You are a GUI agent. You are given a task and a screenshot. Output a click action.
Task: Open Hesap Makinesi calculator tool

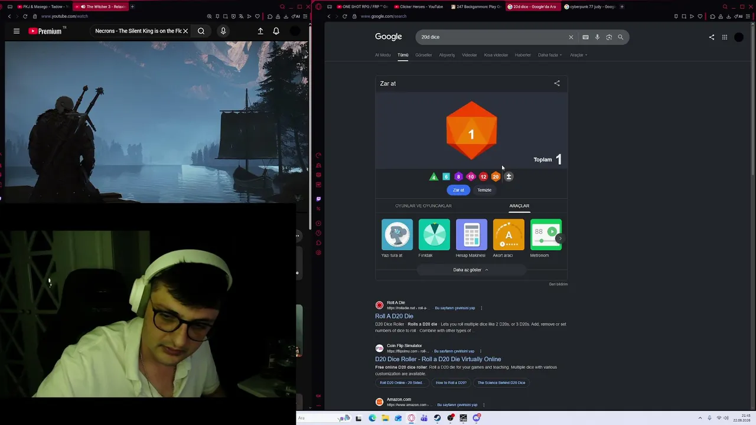point(471,238)
